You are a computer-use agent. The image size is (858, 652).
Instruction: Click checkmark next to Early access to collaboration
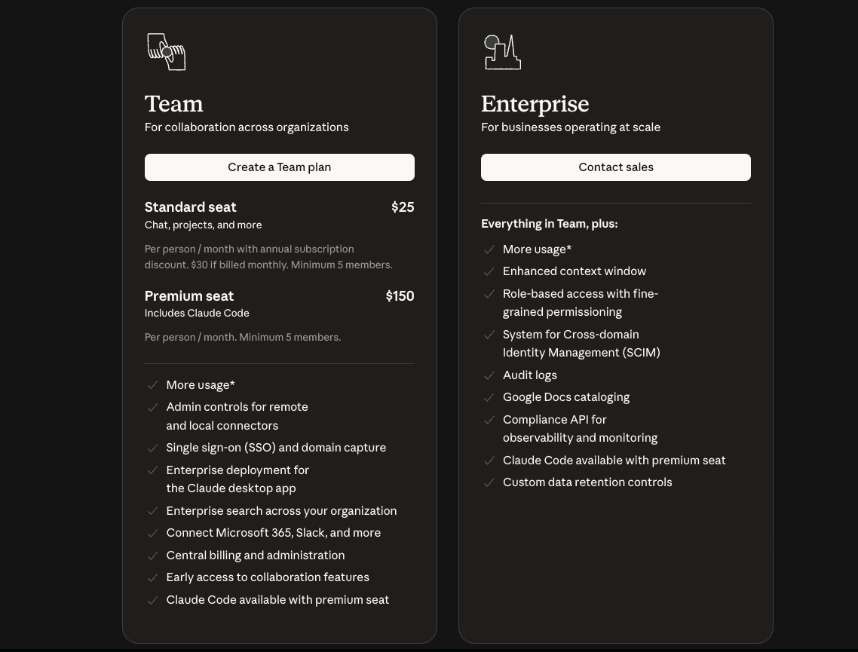tap(152, 577)
